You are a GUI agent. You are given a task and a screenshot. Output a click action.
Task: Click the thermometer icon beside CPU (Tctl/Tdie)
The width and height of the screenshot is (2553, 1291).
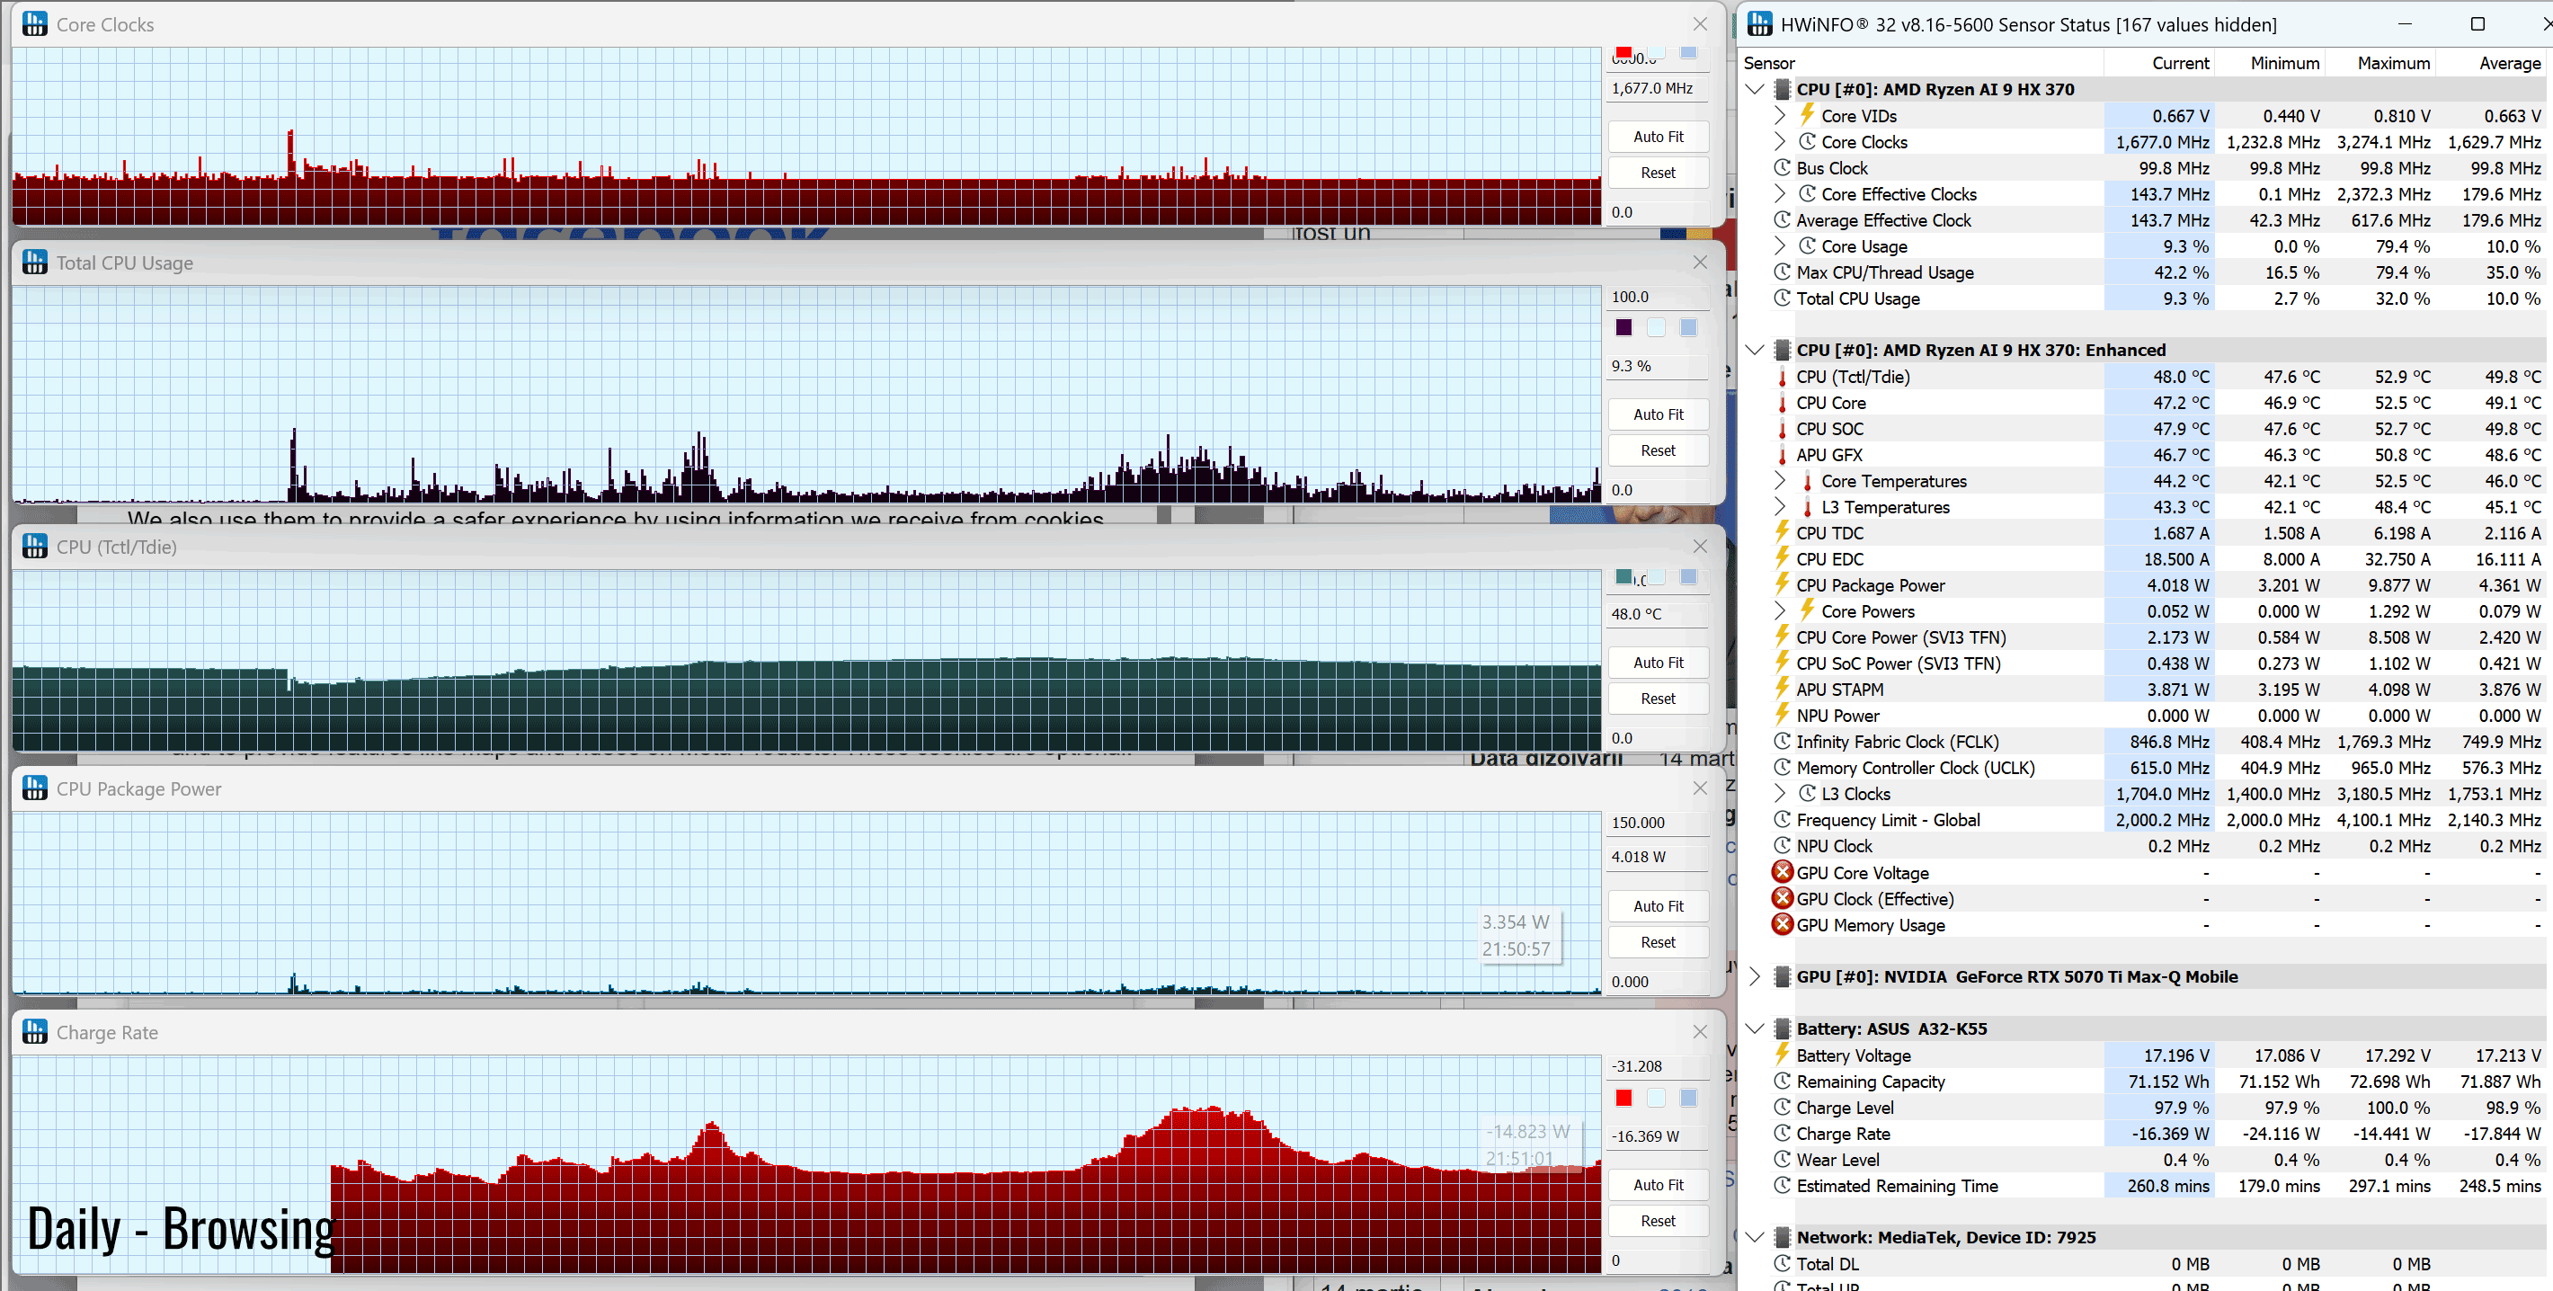1782,377
